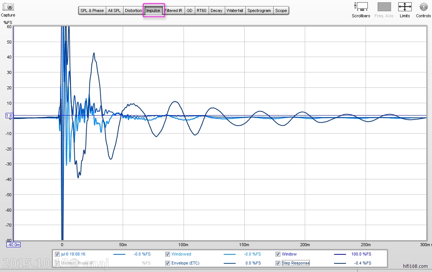Click the -40.0m time axis start field

pos(14,245)
